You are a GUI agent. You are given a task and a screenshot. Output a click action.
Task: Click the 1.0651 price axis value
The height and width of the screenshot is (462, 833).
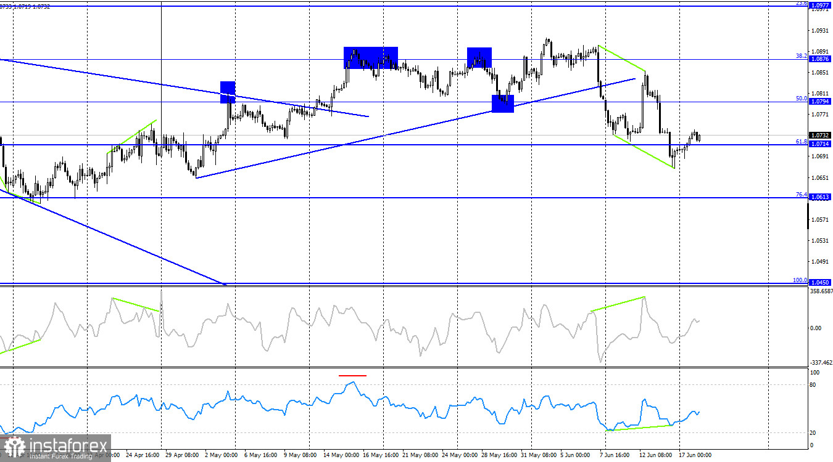tap(820, 177)
